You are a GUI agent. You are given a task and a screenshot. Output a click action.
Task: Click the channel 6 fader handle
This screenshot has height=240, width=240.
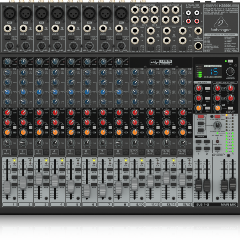pos(87,190)
